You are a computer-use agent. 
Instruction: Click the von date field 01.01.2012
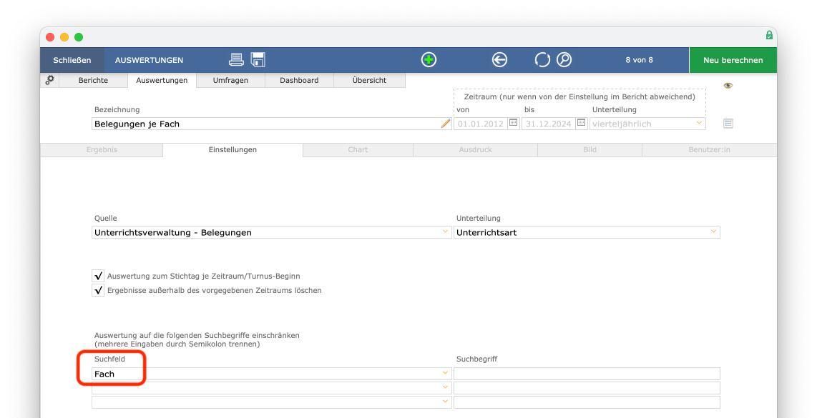(481, 124)
